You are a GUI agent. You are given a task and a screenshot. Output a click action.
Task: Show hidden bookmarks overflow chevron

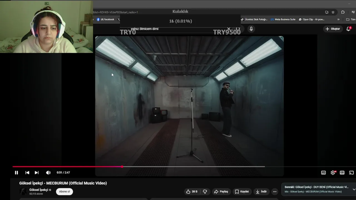(x=338, y=19)
